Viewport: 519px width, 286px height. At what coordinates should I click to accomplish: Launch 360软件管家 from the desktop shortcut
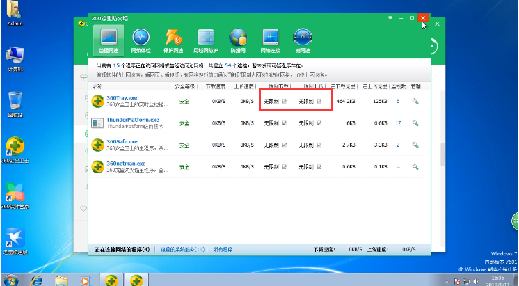click(15, 196)
